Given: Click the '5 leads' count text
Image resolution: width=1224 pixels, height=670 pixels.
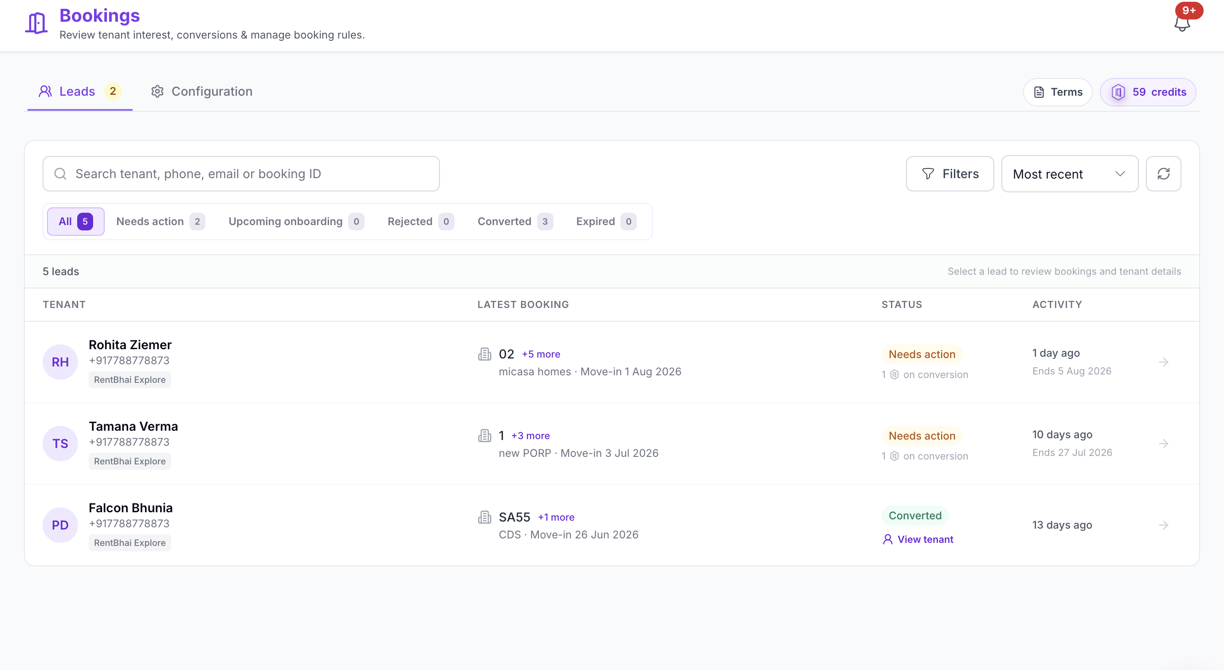Looking at the screenshot, I should pyautogui.click(x=61, y=272).
